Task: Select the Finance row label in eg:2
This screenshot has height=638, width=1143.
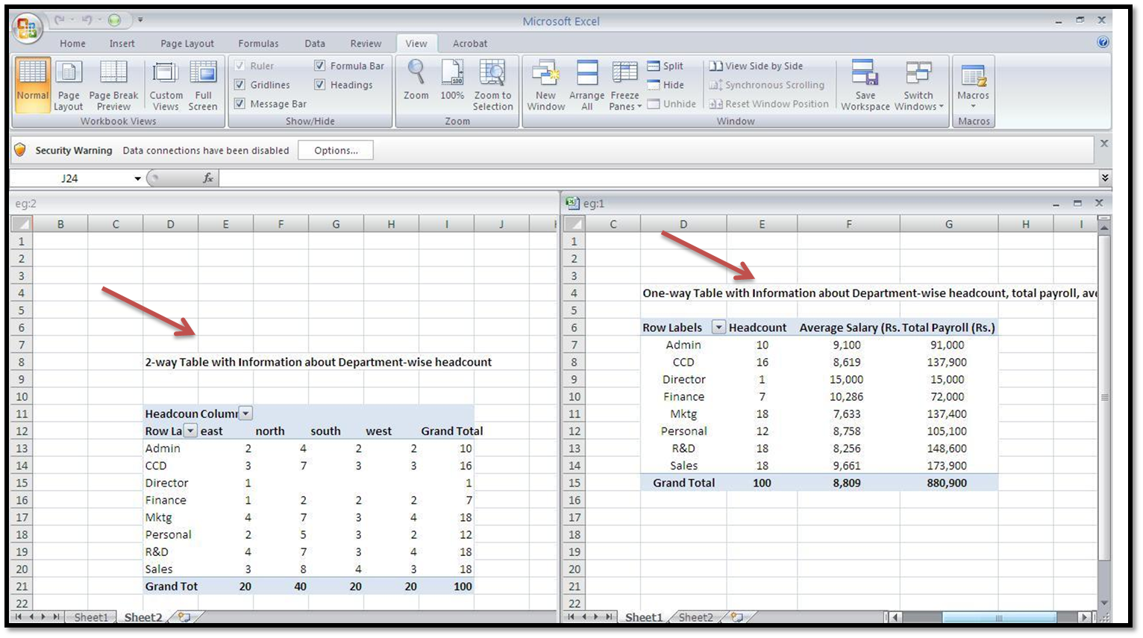Action: pos(166,500)
